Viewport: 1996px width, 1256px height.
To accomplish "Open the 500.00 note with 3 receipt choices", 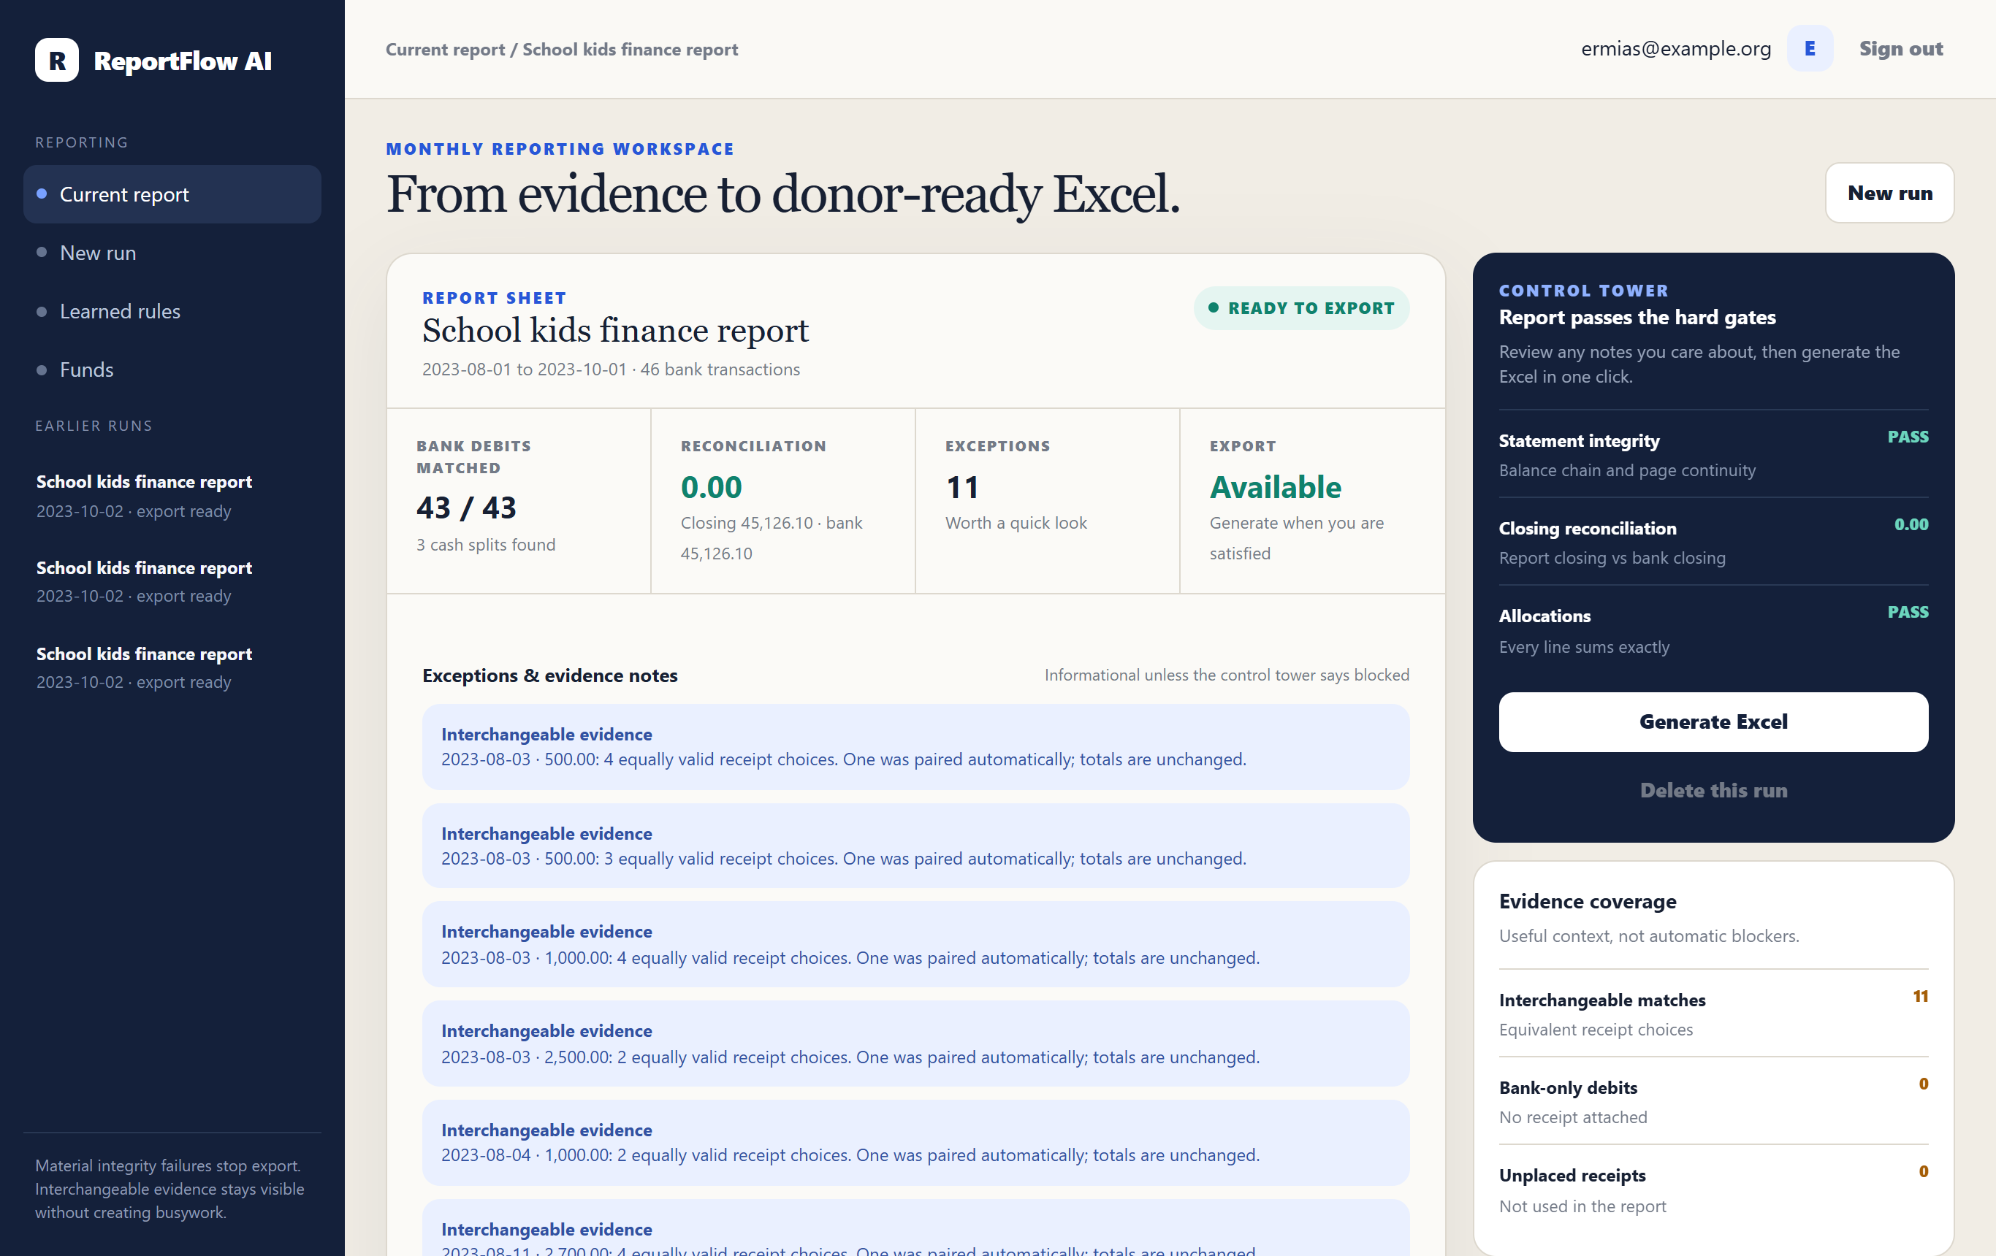I will pos(915,846).
